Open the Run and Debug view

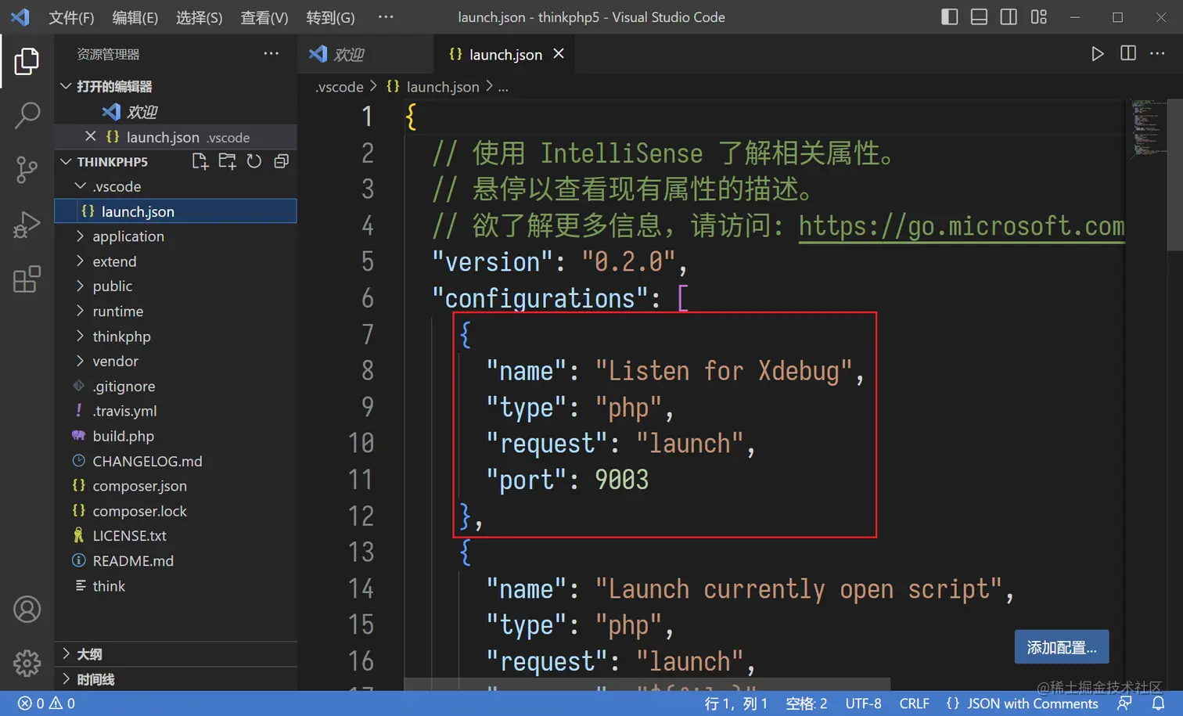27,225
